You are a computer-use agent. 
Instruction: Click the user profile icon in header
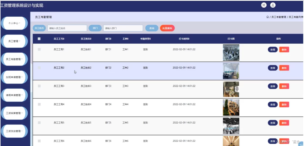273,5
